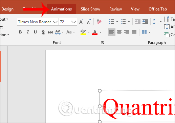This screenshot has width=175, height=123.
Task: Expand the Times New Roman font dropdown
Action: coord(55,22)
